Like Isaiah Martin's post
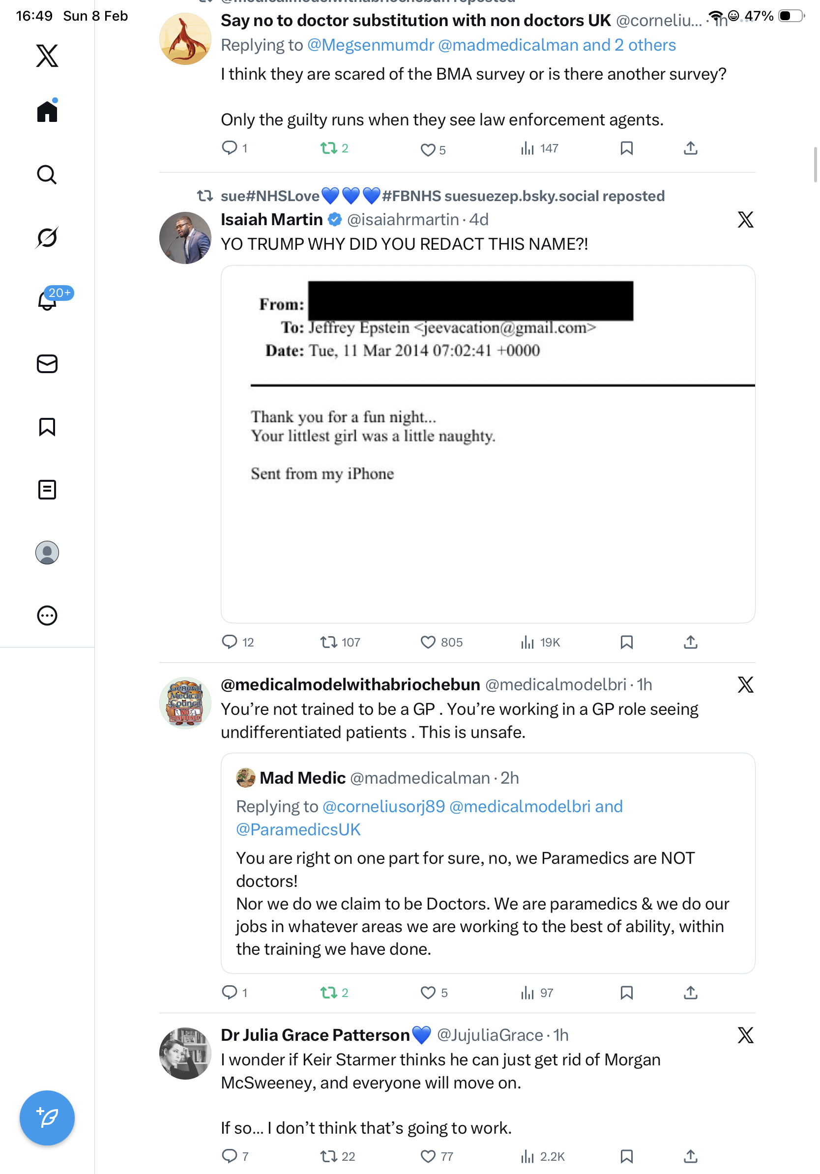820x1174 pixels. (428, 642)
